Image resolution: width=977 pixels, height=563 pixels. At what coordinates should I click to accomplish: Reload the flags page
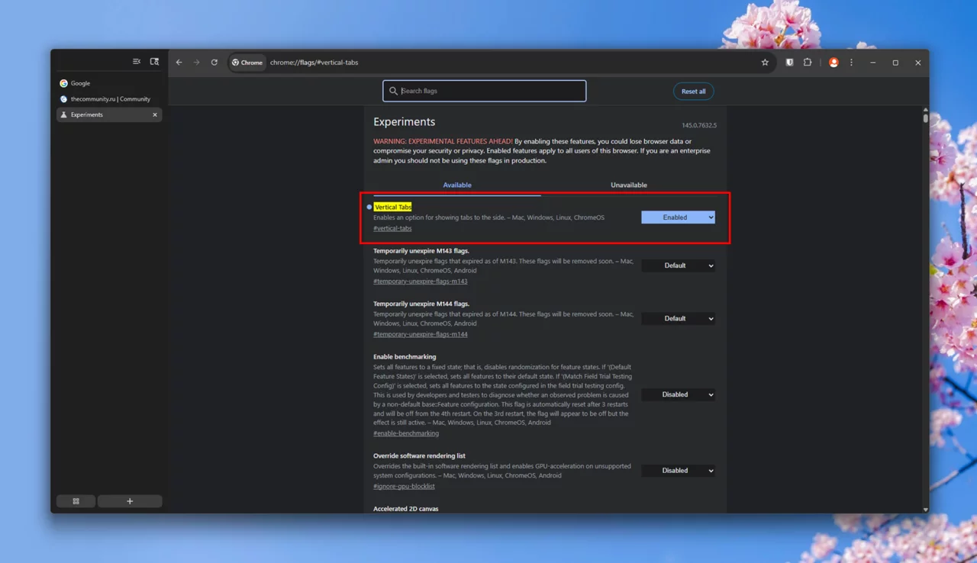coord(214,63)
